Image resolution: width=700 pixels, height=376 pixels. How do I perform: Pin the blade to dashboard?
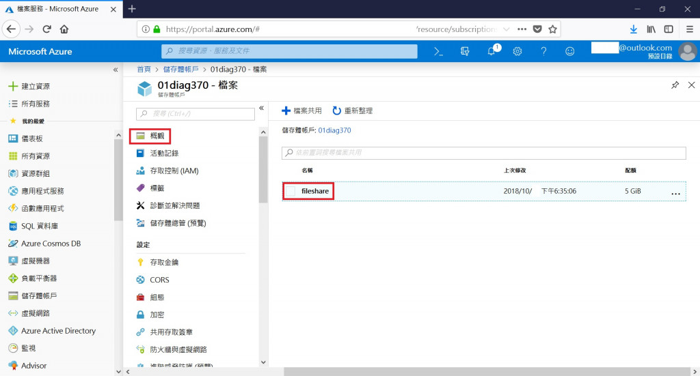pos(675,85)
